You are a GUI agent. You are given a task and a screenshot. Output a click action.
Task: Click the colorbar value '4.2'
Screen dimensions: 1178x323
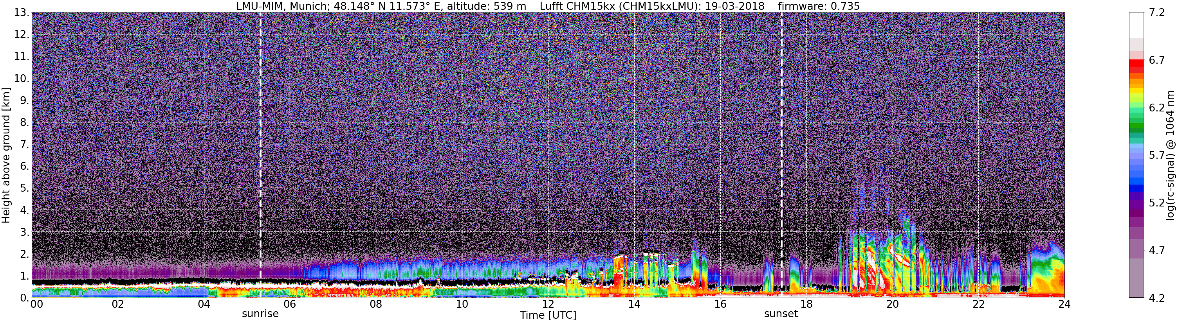tap(1156, 298)
